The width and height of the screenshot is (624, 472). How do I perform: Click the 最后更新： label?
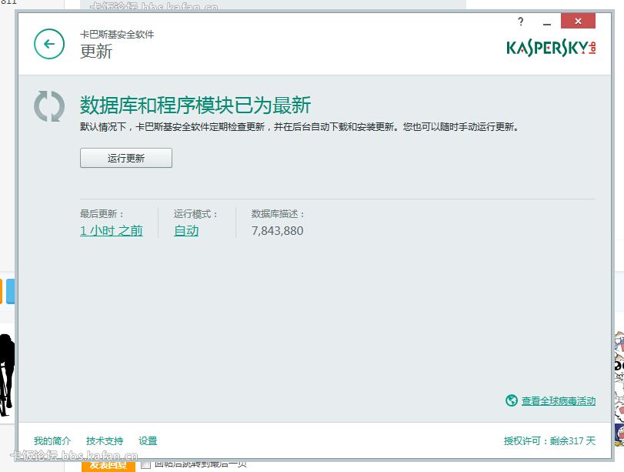point(102,214)
